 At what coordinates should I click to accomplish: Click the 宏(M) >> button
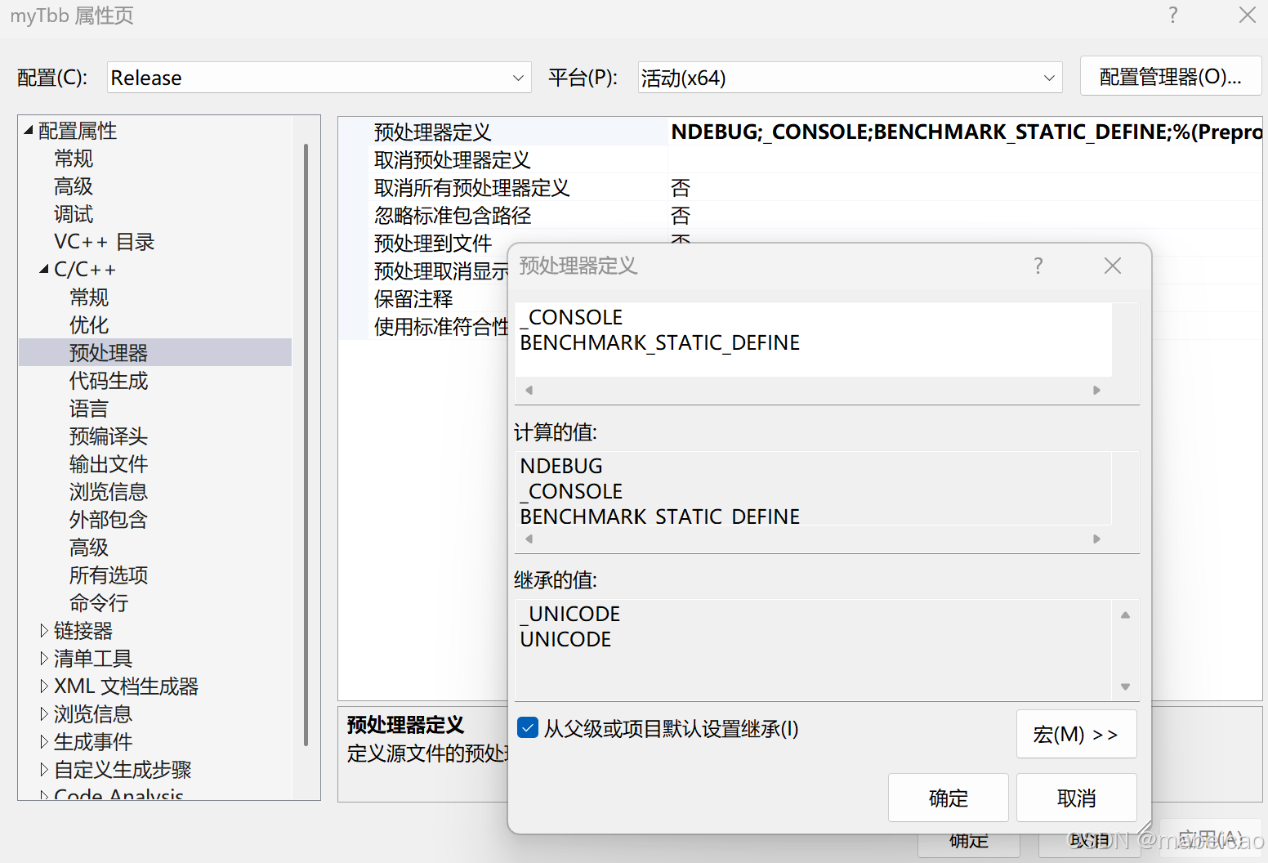coord(1076,734)
